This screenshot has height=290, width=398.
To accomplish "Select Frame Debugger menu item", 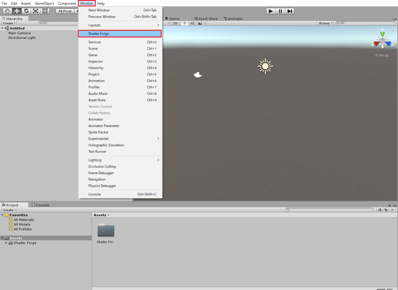I will [x=120, y=173].
